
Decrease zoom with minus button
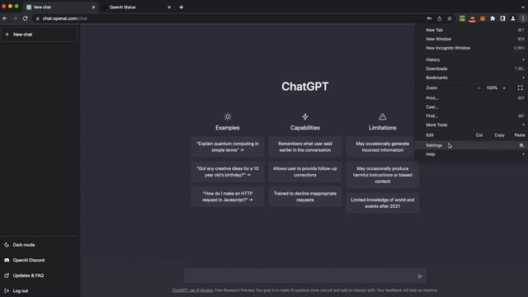[478, 88]
